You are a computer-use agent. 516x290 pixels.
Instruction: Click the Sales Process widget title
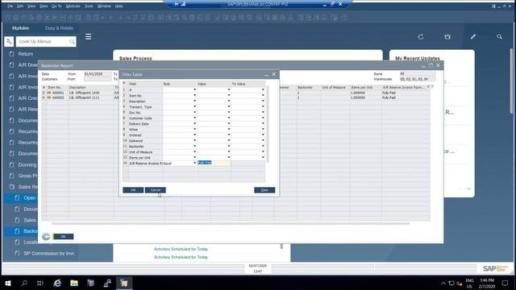coord(135,58)
